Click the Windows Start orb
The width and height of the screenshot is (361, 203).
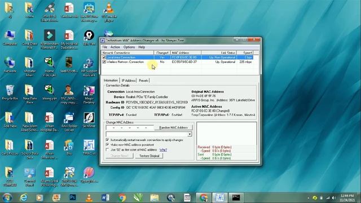(7, 197)
